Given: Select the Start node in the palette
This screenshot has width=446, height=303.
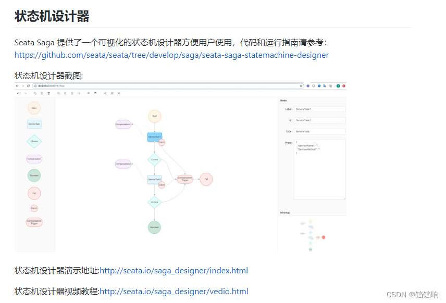Looking at the screenshot, I should pos(34,108).
